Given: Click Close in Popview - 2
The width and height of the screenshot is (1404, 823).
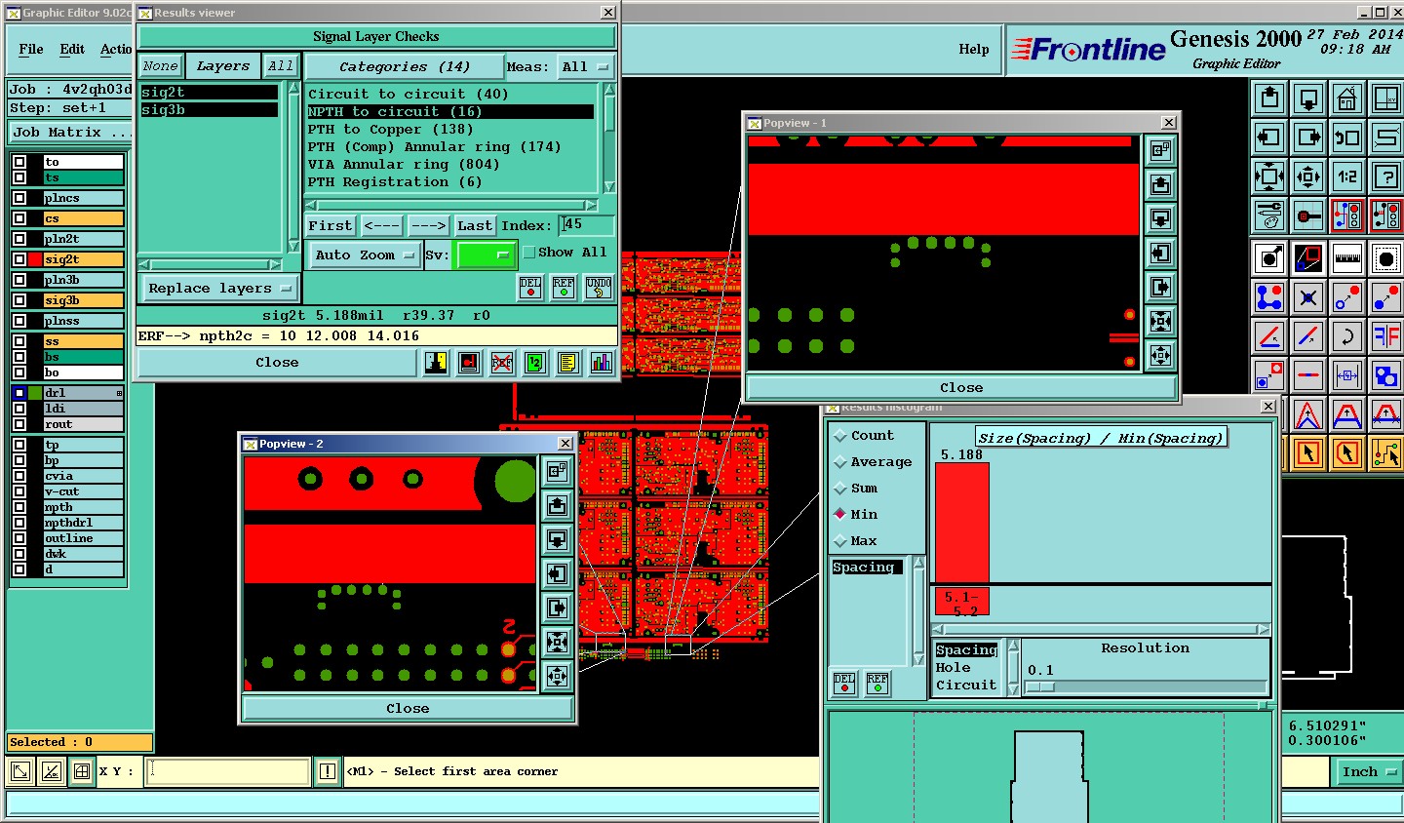Looking at the screenshot, I should tap(407, 709).
